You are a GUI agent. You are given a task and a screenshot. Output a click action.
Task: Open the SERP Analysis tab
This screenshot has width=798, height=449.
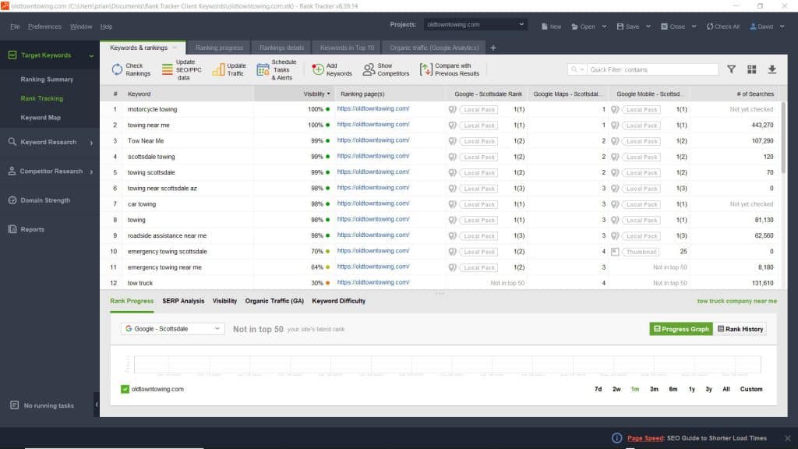click(x=183, y=301)
